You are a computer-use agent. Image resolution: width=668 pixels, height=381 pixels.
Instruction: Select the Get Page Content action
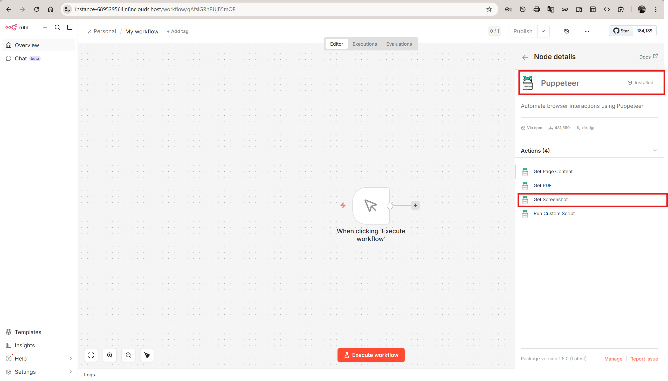[x=589, y=171]
